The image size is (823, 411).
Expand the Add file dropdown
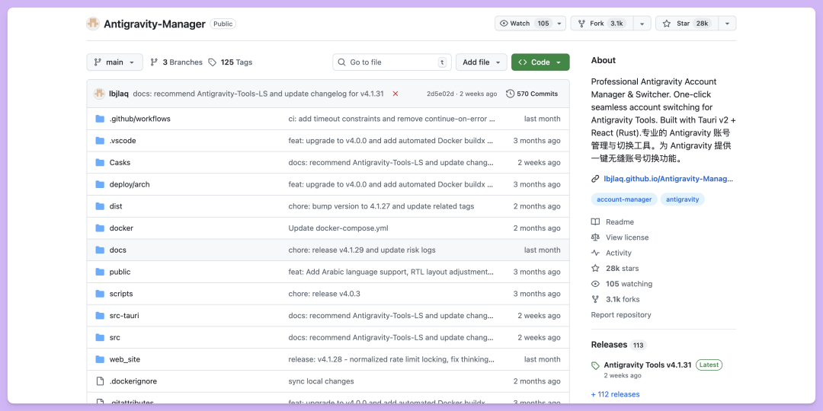tap(481, 62)
